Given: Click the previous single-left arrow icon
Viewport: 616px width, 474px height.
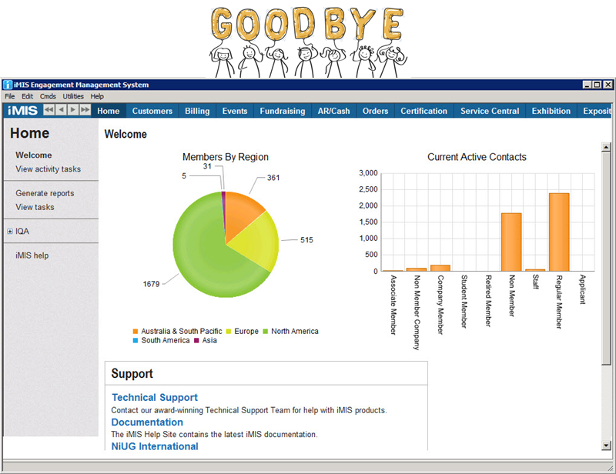Looking at the screenshot, I should click(61, 111).
